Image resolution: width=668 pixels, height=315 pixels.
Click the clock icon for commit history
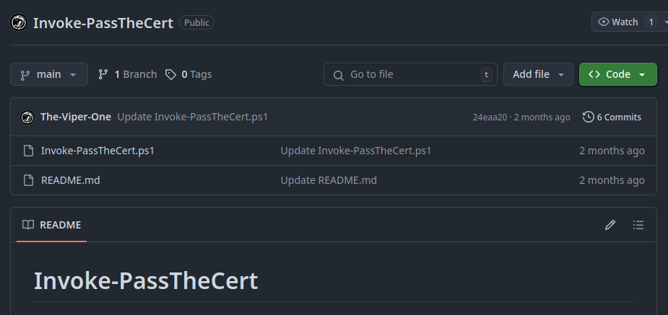pyautogui.click(x=589, y=117)
